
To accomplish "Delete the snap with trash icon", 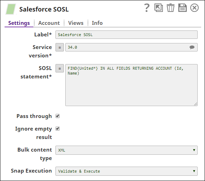I will (x=171, y=8).
